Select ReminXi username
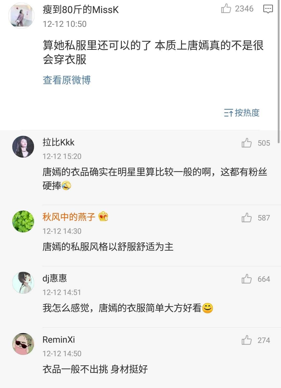Screen dimensions: 281x388 point(59,340)
